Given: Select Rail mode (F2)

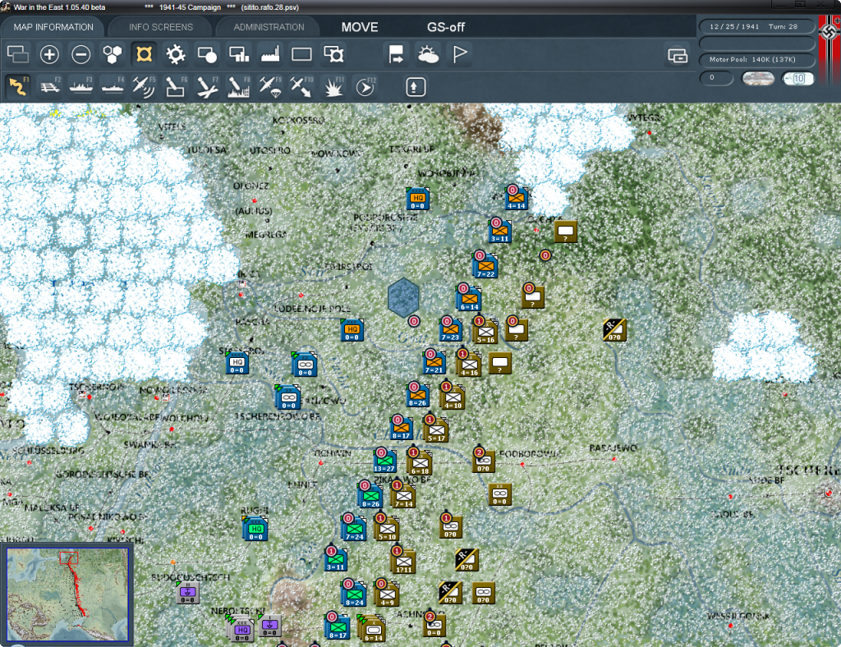Looking at the screenshot, I should click(x=49, y=86).
